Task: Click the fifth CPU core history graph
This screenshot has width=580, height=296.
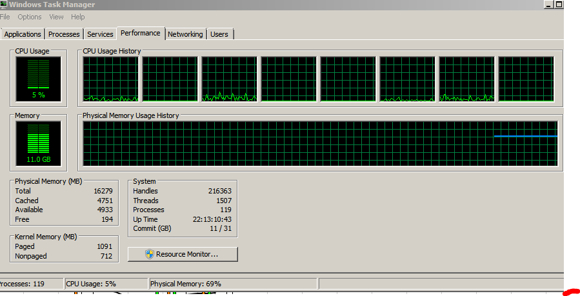Action: [348, 79]
